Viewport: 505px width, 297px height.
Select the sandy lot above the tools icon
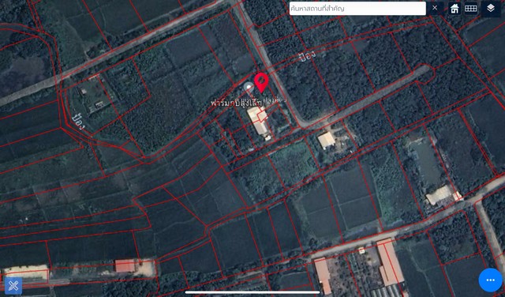pyautogui.click(x=26, y=273)
